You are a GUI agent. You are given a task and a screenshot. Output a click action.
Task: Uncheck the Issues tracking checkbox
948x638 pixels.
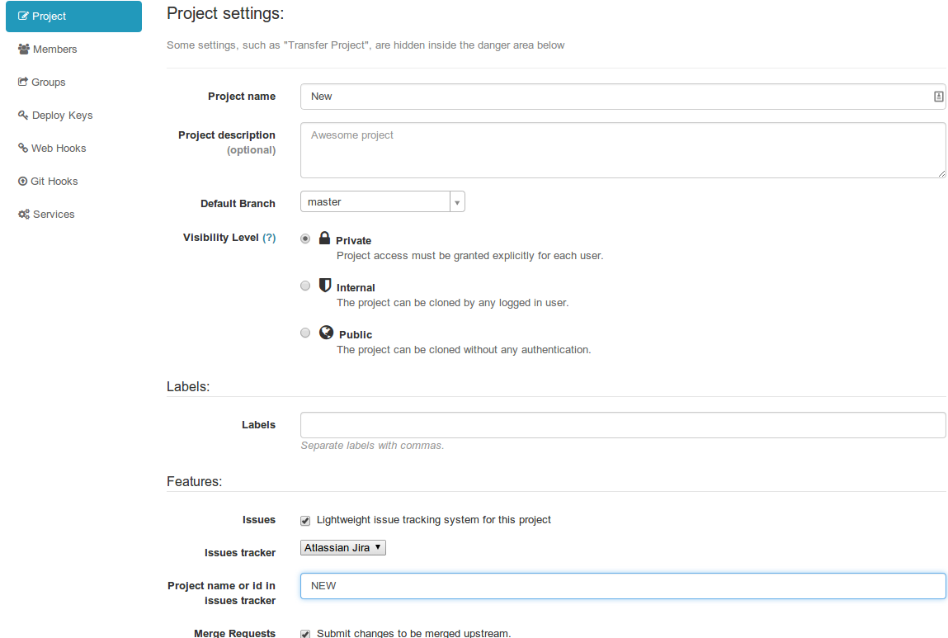304,520
